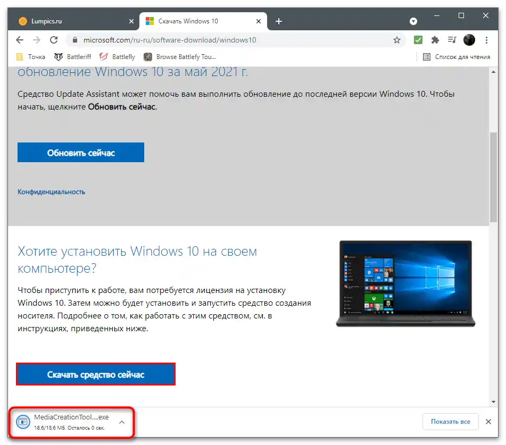This screenshot has height=445, width=506.
Task: Open the media control icon
Action: pyautogui.click(x=452, y=40)
